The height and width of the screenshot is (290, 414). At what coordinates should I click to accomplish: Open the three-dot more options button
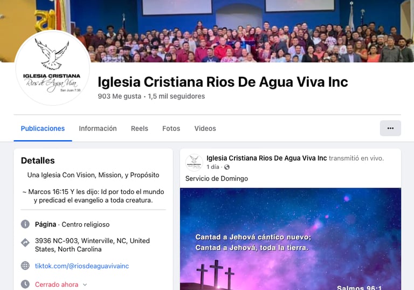pyautogui.click(x=390, y=128)
